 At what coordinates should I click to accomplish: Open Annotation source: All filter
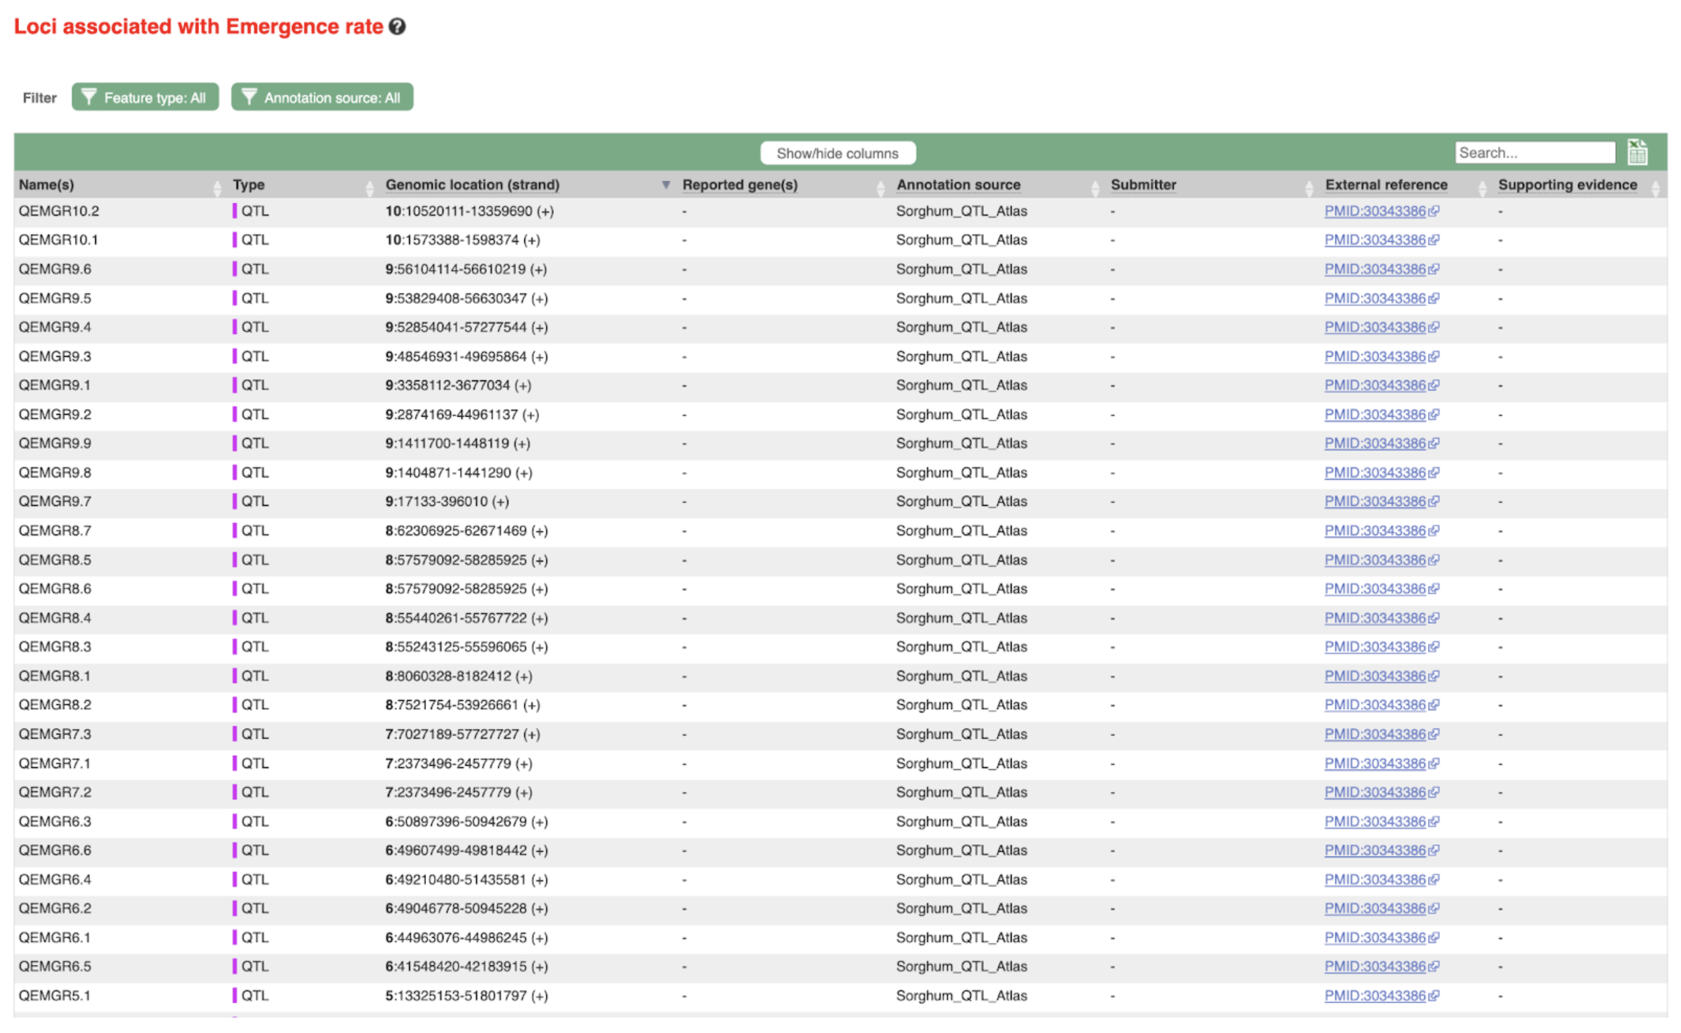point(322,97)
